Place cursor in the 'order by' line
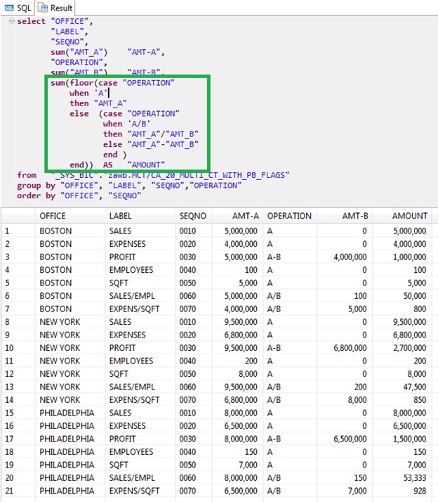This screenshot has height=502, width=438. (x=79, y=195)
